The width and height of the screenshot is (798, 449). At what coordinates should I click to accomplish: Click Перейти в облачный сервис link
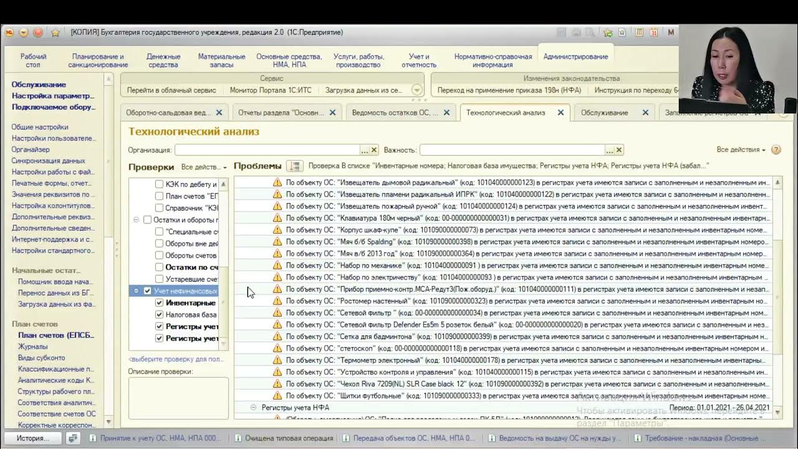(x=171, y=90)
